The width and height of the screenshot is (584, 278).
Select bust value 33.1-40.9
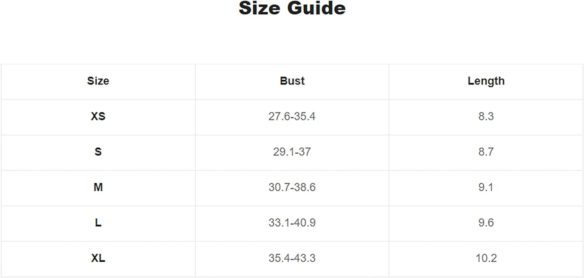click(292, 223)
